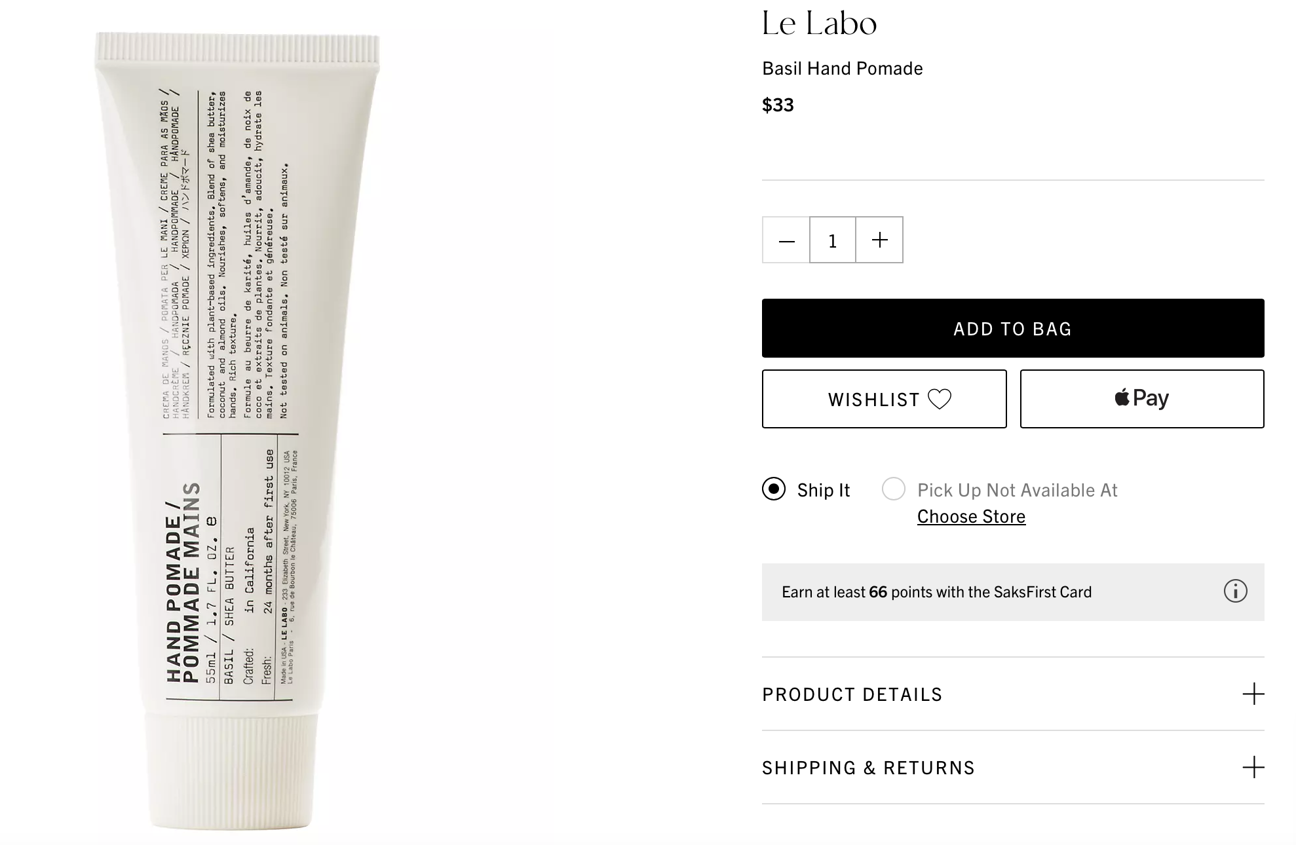Select the Ship It radio button
1296x845 pixels.
(x=774, y=489)
